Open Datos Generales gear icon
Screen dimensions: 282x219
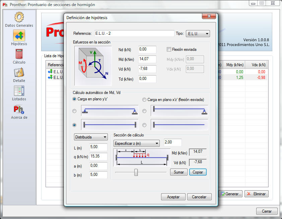(x=19, y=17)
